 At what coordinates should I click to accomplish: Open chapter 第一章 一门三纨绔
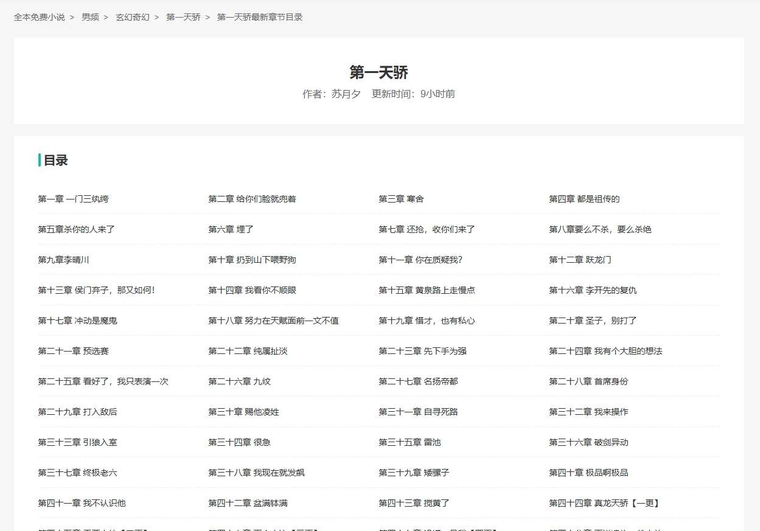click(73, 199)
